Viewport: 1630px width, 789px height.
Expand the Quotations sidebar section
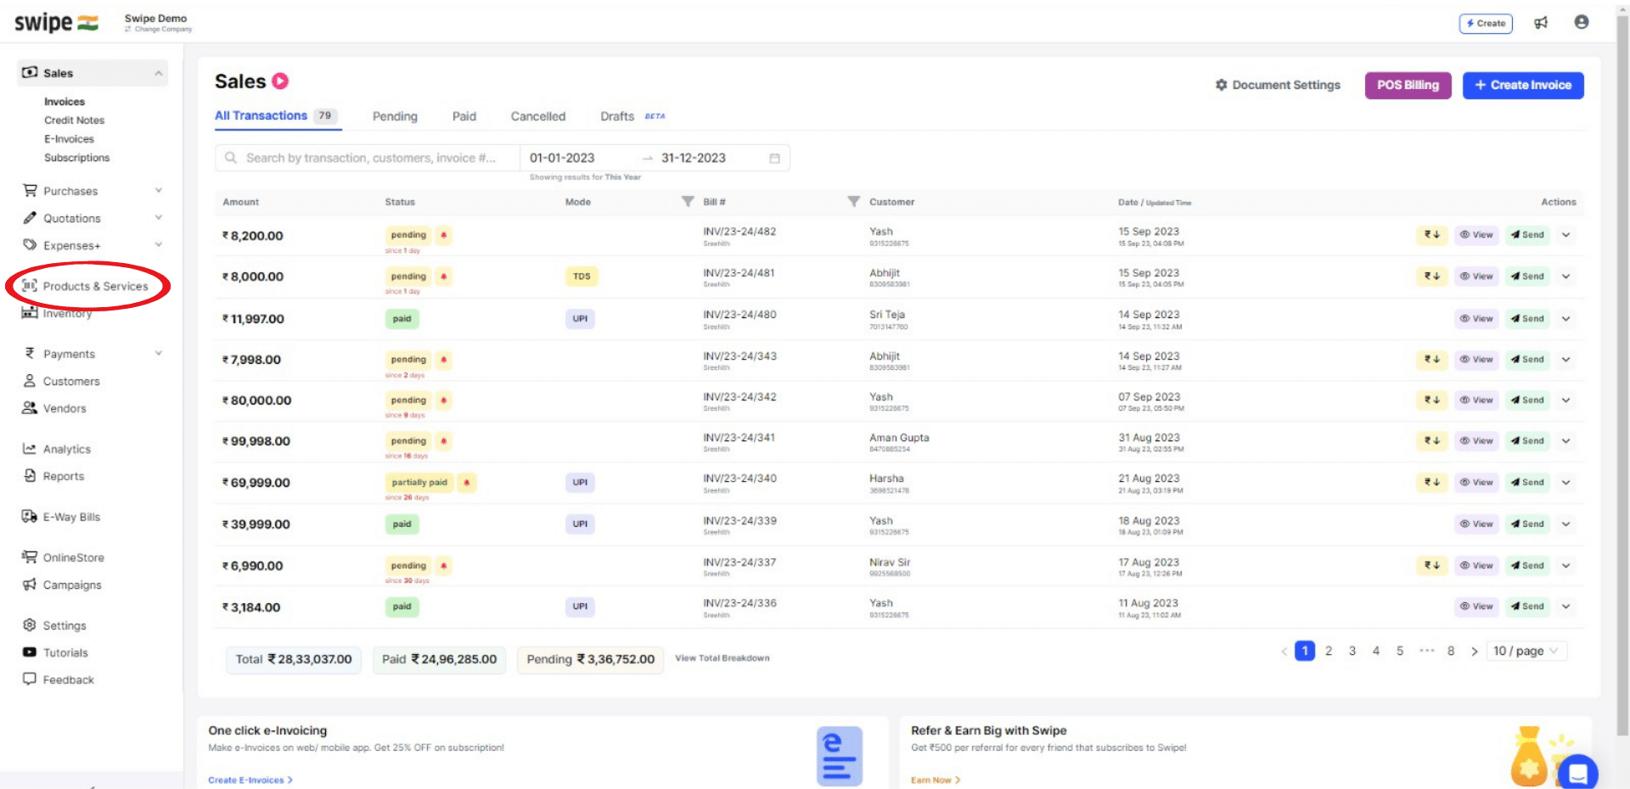[x=158, y=218]
